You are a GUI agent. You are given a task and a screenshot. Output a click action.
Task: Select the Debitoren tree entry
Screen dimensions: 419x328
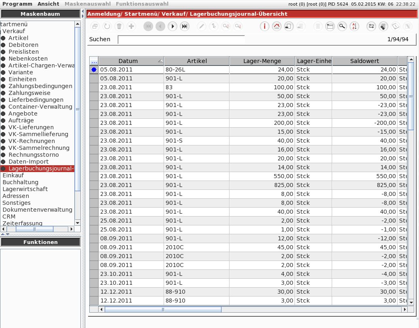pyautogui.click(x=23, y=44)
